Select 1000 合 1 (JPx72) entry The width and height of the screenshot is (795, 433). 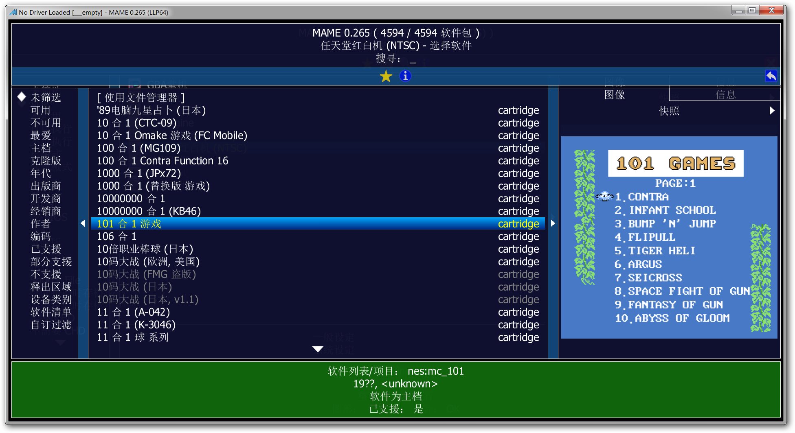(x=318, y=173)
